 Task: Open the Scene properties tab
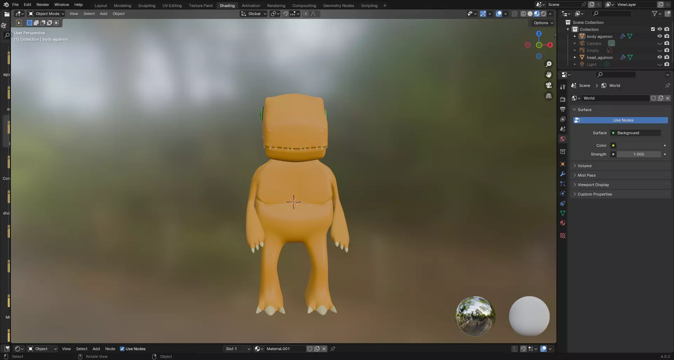(563, 129)
